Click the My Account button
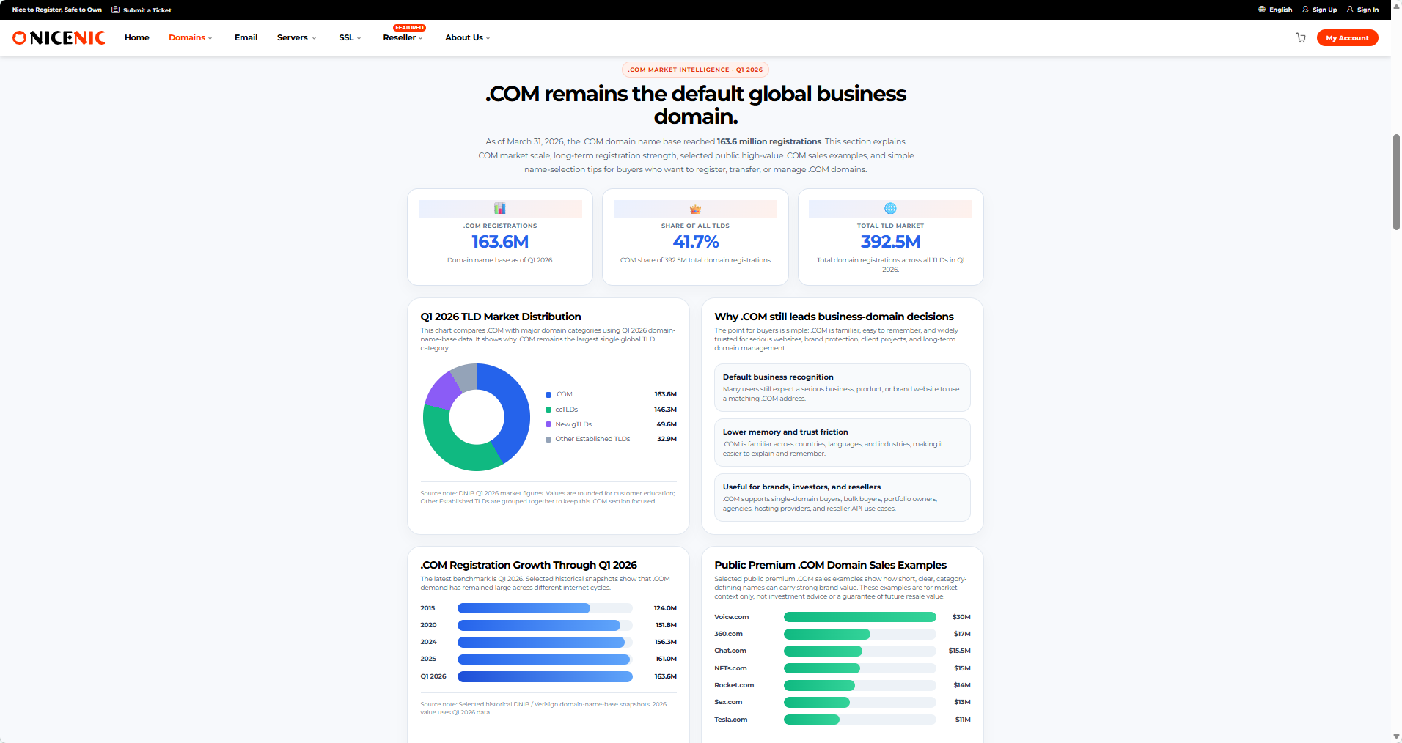This screenshot has width=1402, height=743. pyautogui.click(x=1347, y=37)
